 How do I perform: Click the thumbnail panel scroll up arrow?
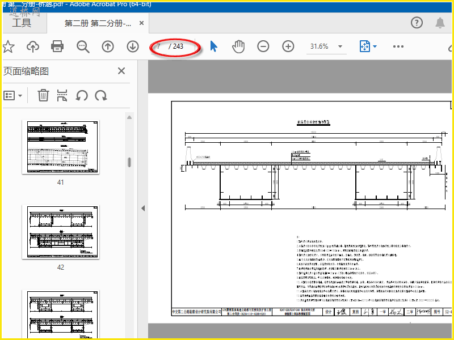129,117
